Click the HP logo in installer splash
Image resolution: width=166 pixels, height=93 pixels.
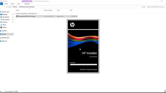point(72,25)
